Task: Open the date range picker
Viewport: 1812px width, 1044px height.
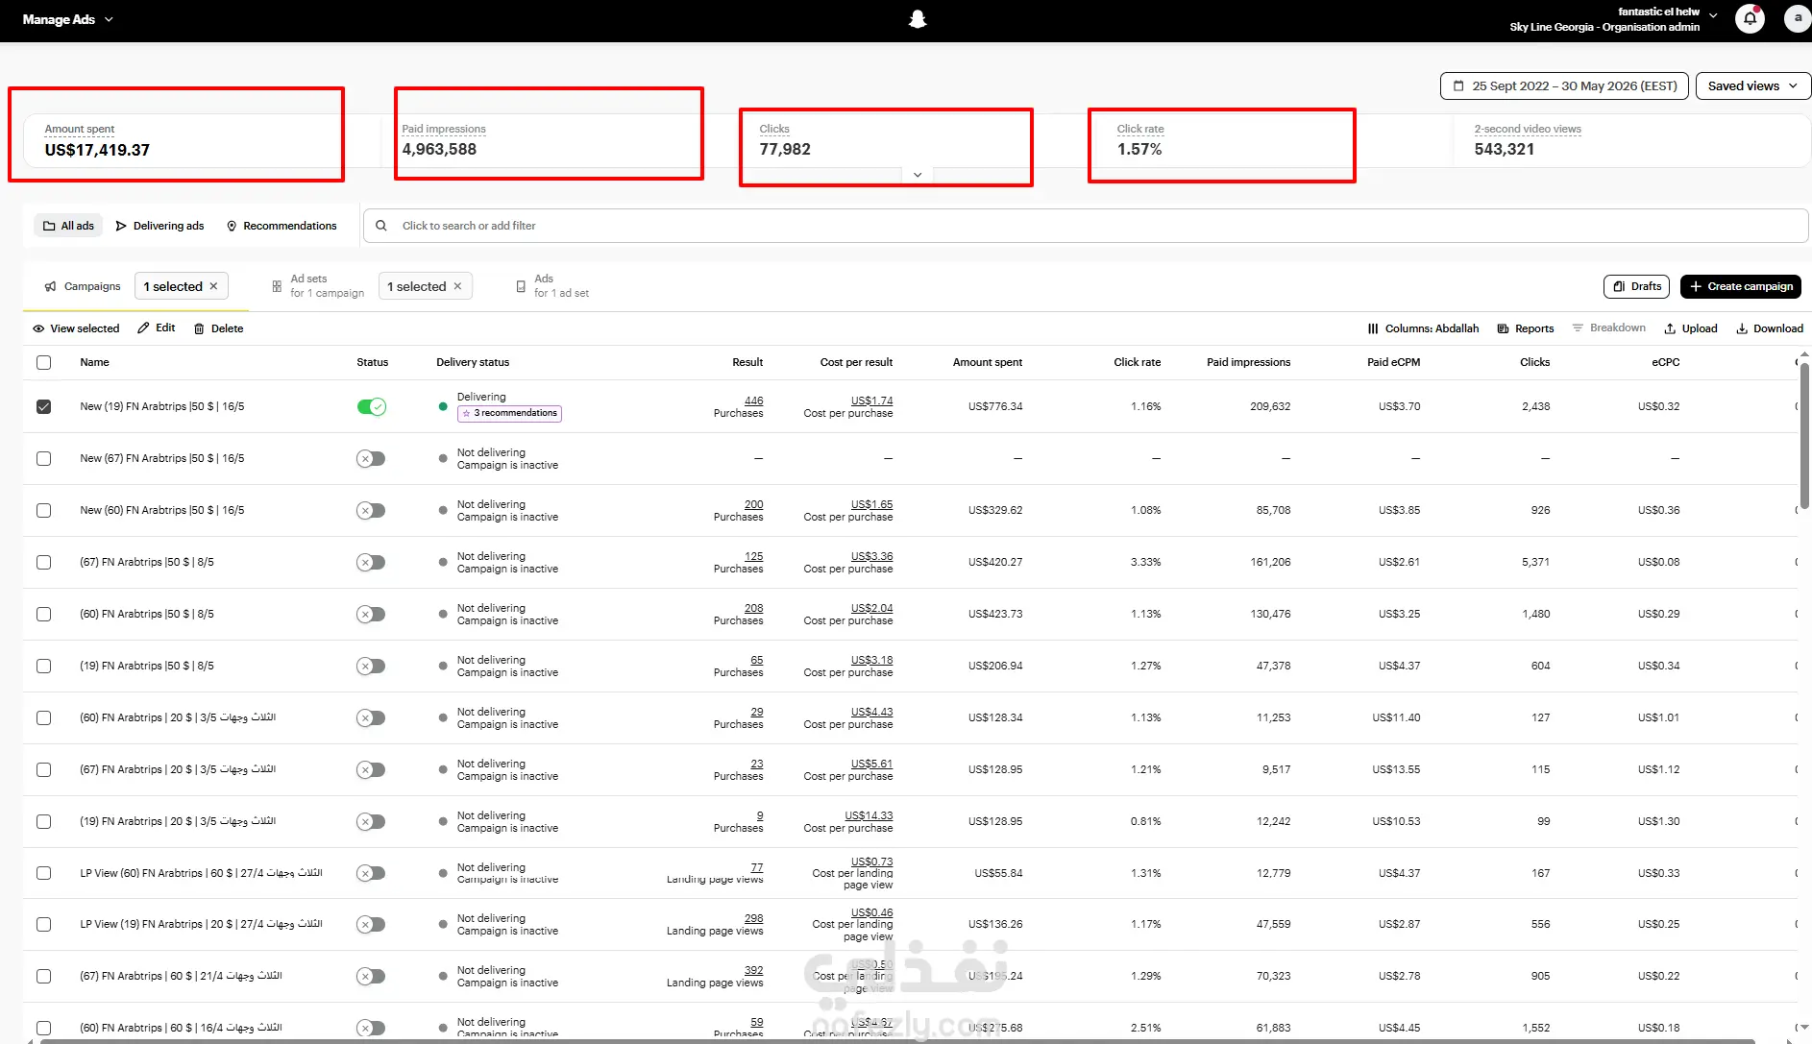Action: [1564, 85]
